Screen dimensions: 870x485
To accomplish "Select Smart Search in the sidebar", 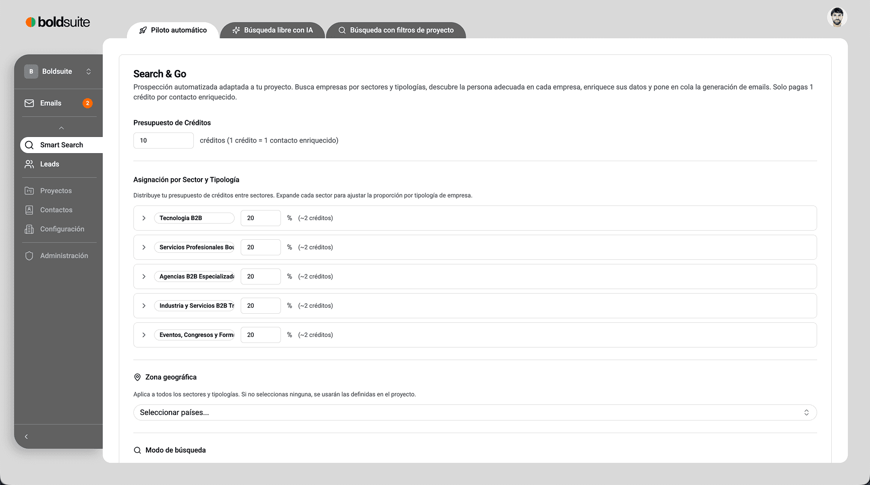I will pyautogui.click(x=61, y=145).
